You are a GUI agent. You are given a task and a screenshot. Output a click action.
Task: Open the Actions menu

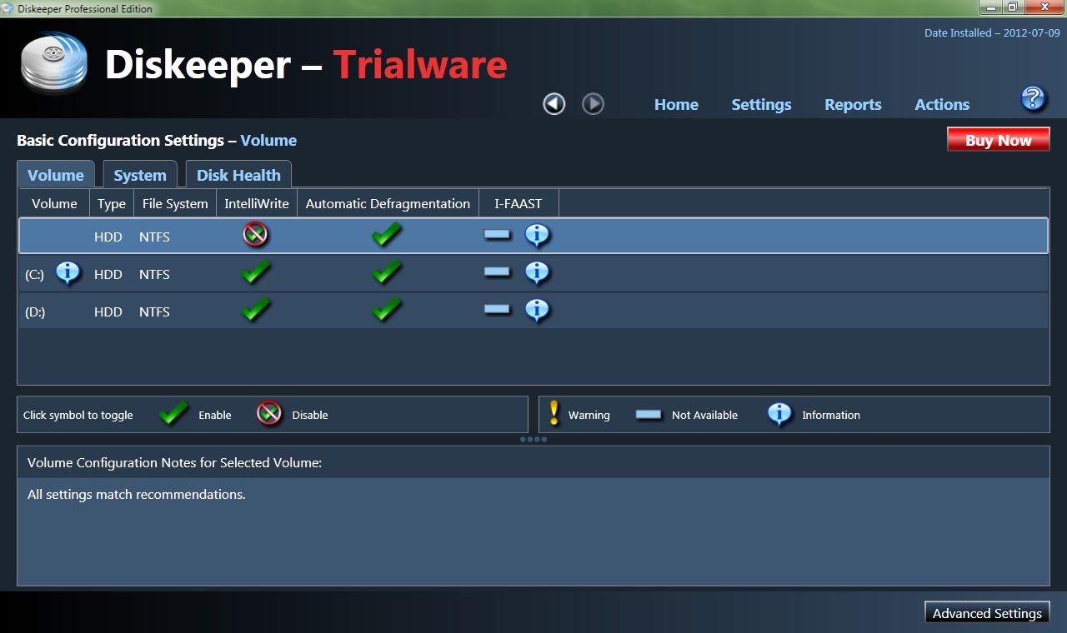click(942, 105)
